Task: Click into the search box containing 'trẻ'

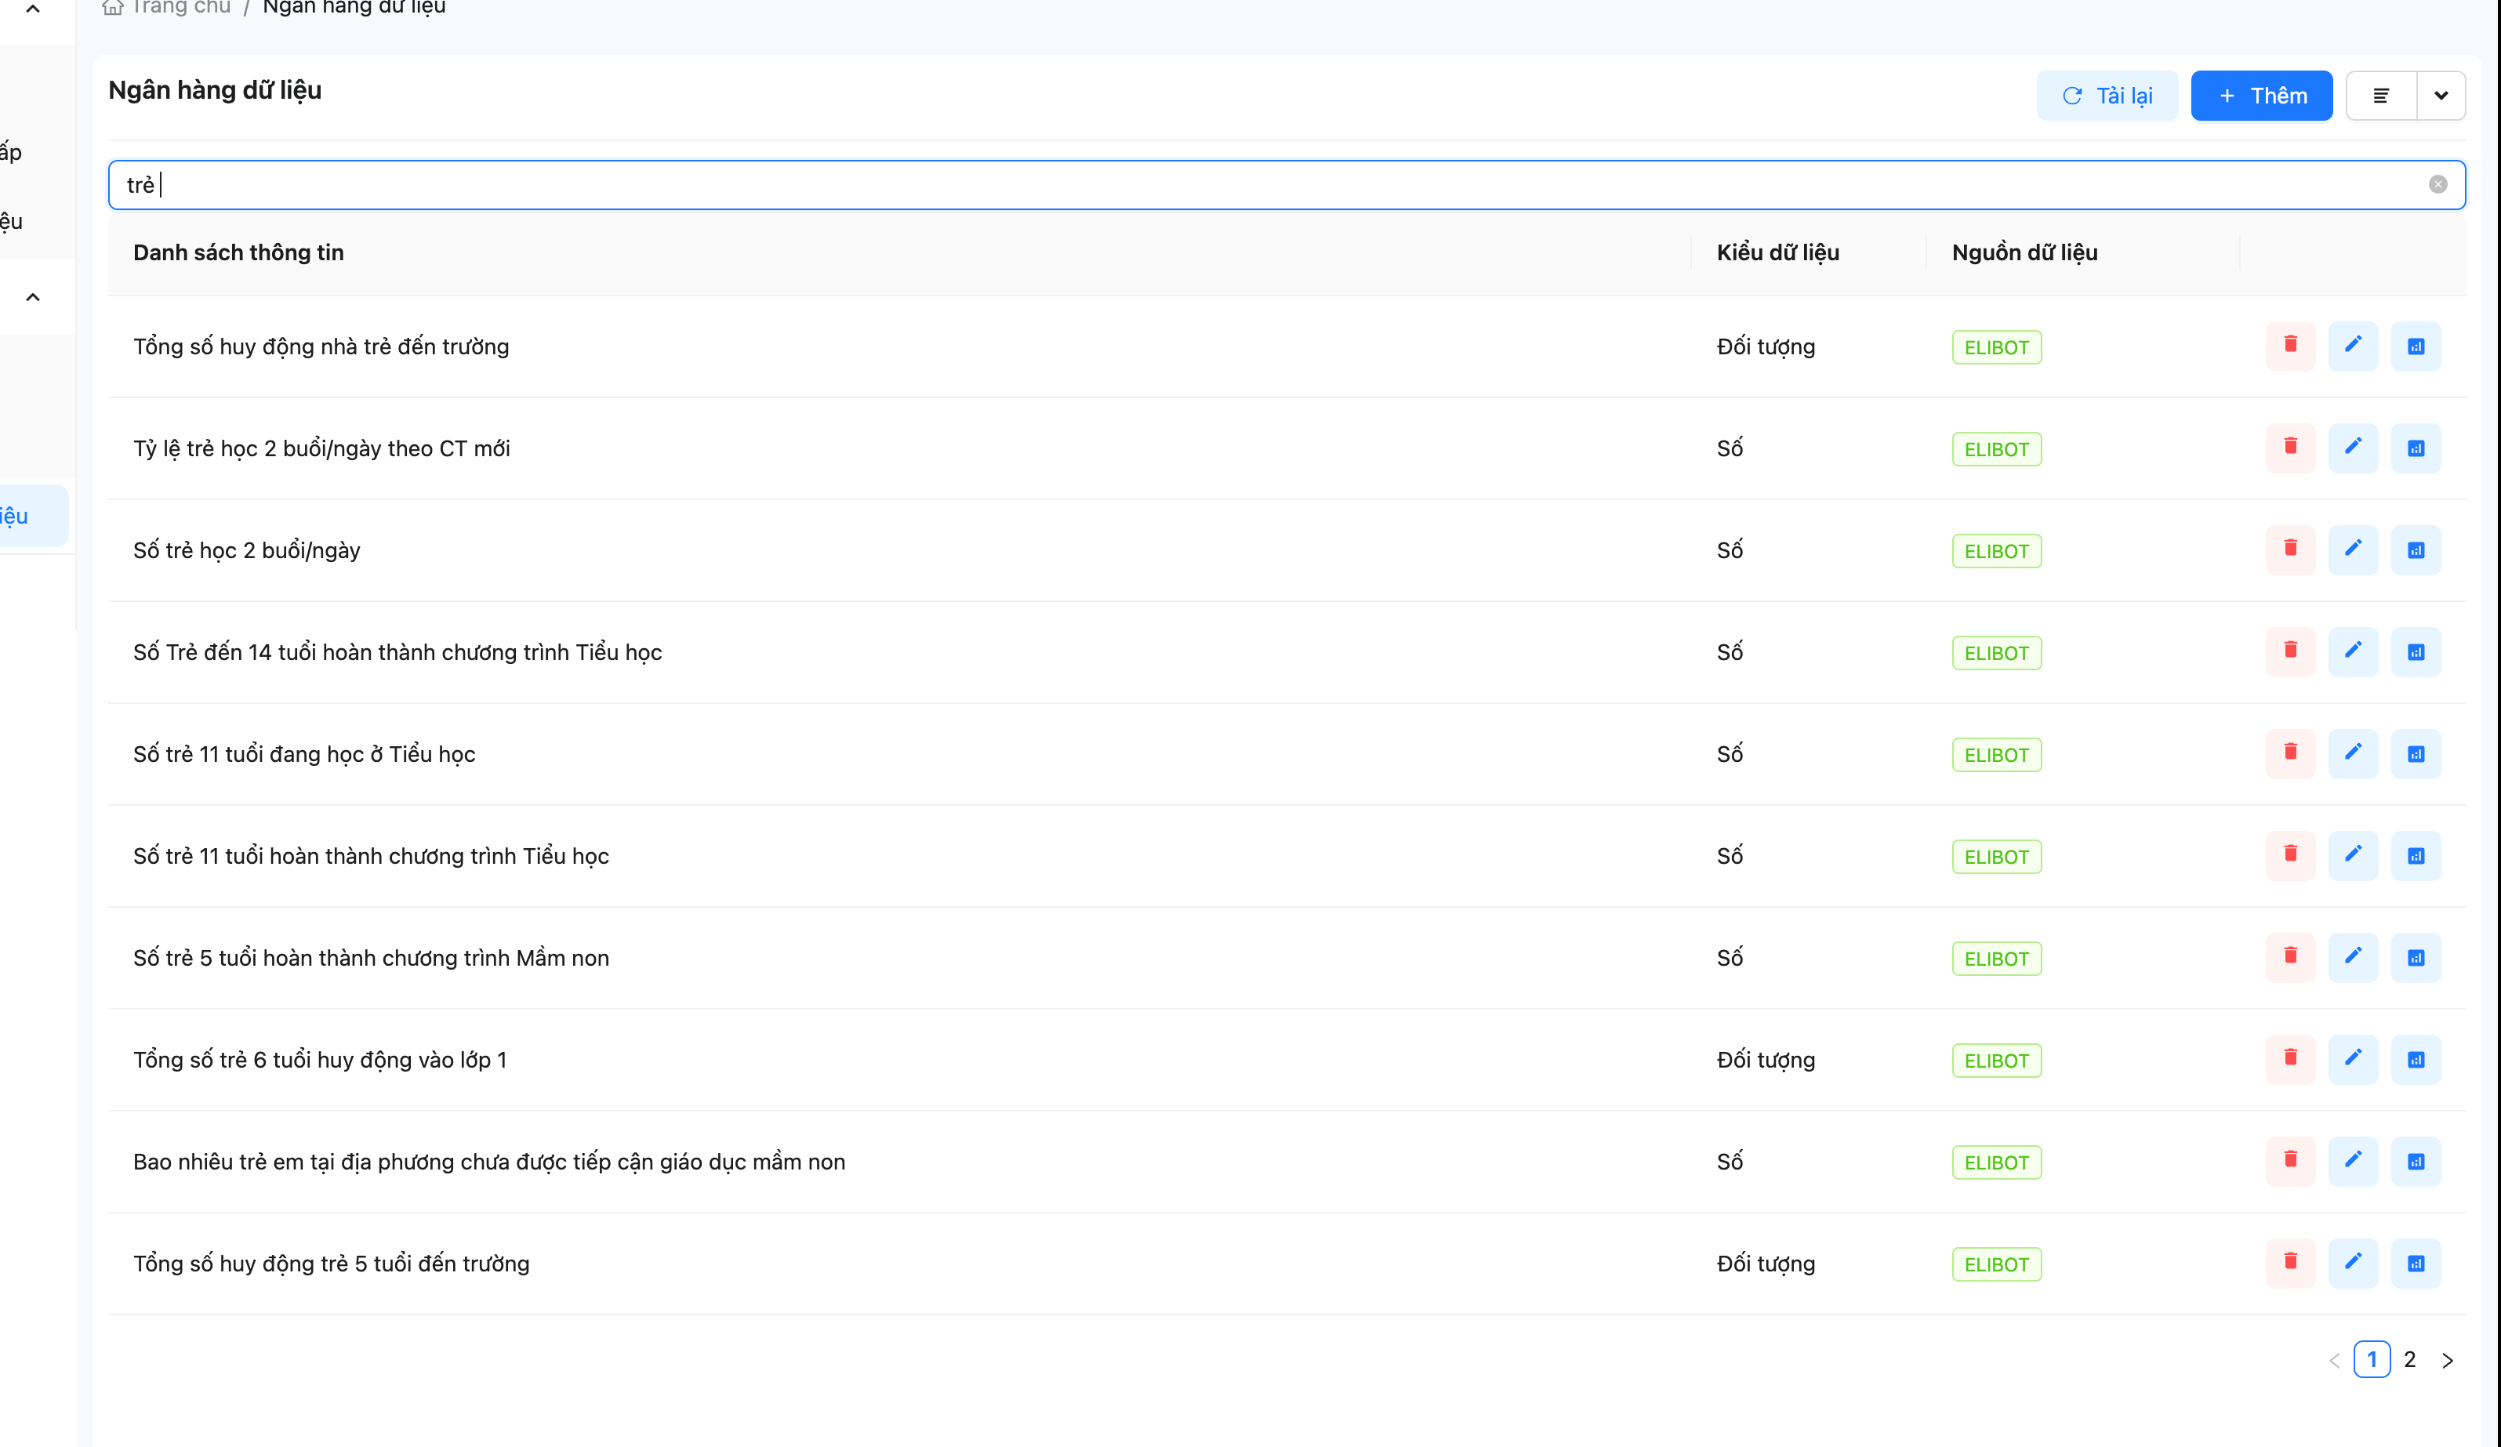Action: tap(1191, 184)
